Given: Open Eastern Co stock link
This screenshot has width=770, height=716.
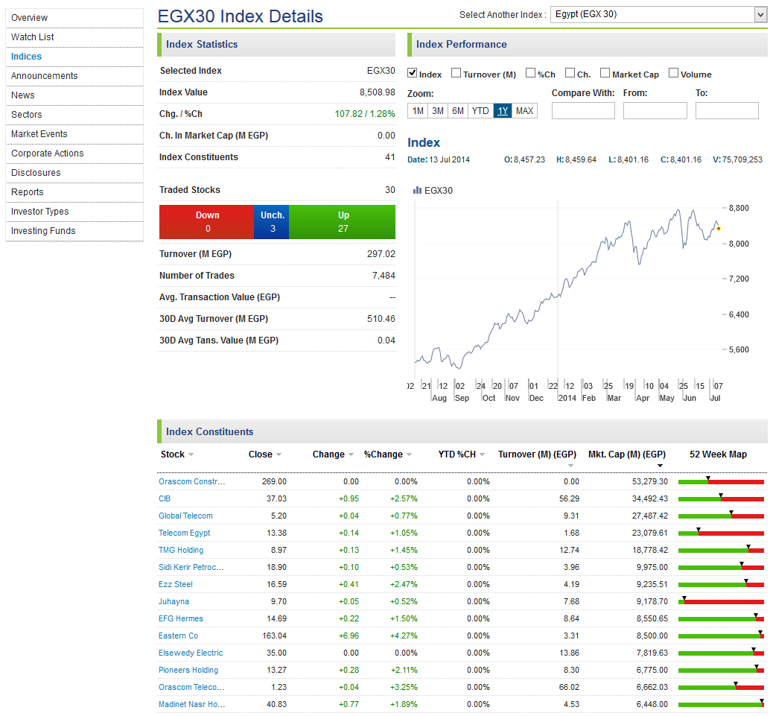Looking at the screenshot, I should (x=178, y=636).
